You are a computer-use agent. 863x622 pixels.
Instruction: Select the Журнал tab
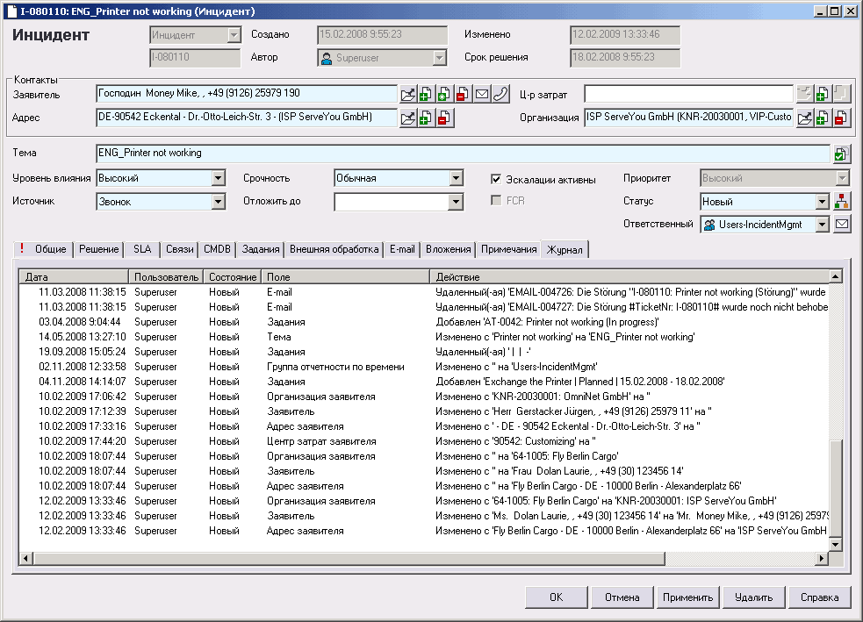(x=565, y=249)
